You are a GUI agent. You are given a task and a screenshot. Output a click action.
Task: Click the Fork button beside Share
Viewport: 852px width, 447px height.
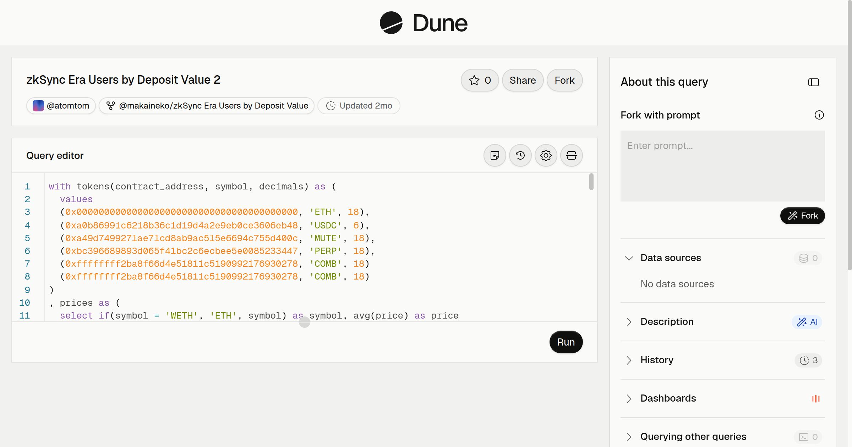pyautogui.click(x=565, y=80)
